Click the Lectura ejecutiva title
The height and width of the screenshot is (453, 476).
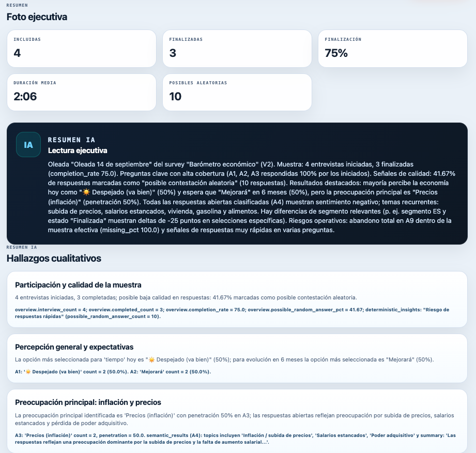[x=78, y=150]
